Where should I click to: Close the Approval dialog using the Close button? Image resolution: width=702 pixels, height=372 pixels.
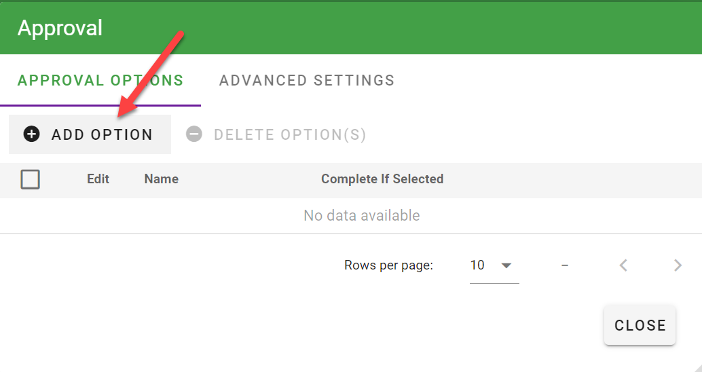pyautogui.click(x=640, y=325)
